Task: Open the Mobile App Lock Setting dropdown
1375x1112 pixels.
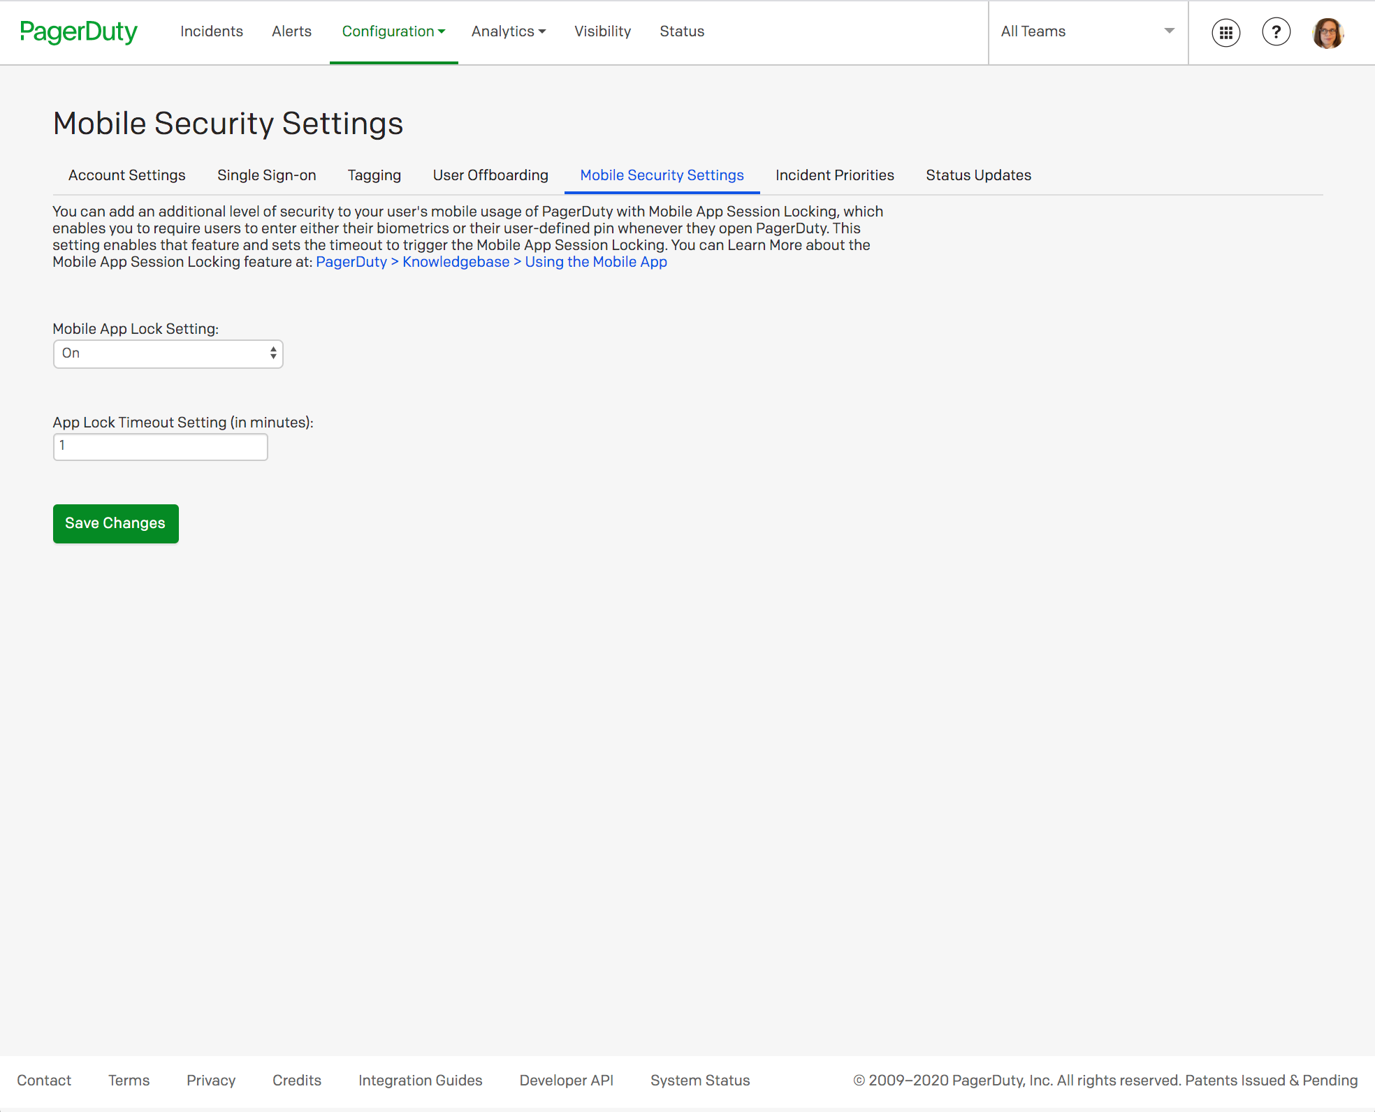Action: click(x=168, y=353)
